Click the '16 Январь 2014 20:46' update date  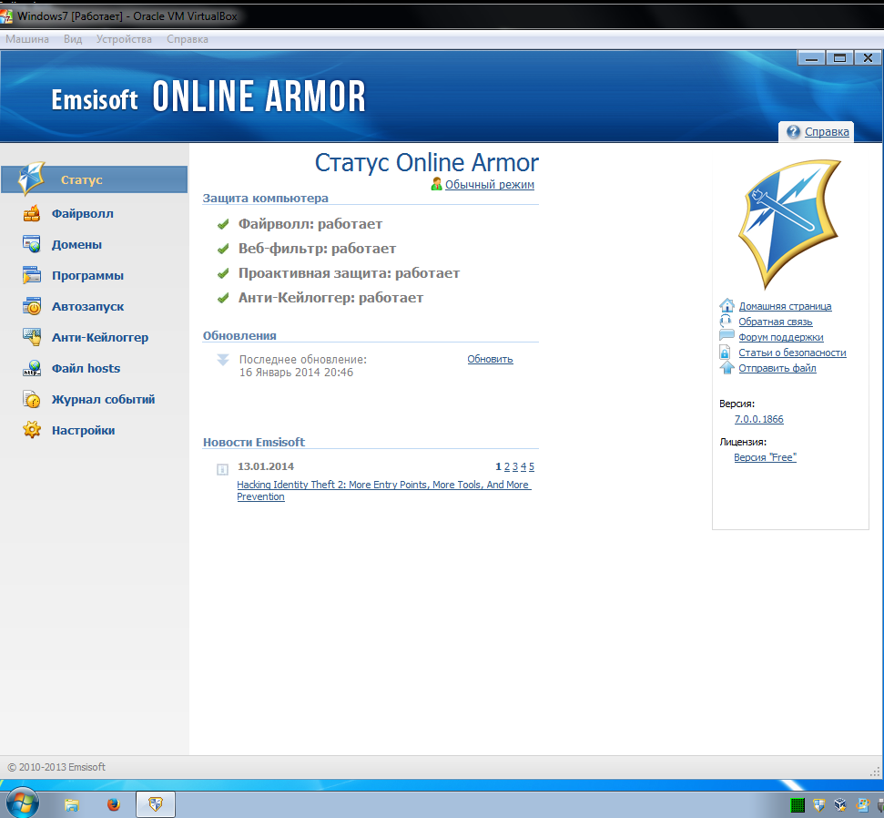click(296, 373)
